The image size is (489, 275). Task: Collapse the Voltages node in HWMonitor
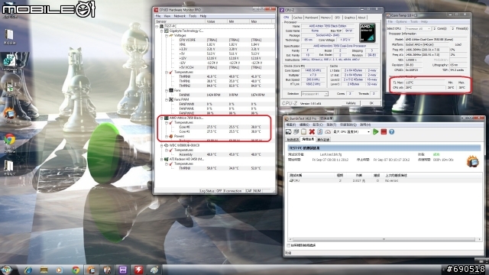(167, 36)
